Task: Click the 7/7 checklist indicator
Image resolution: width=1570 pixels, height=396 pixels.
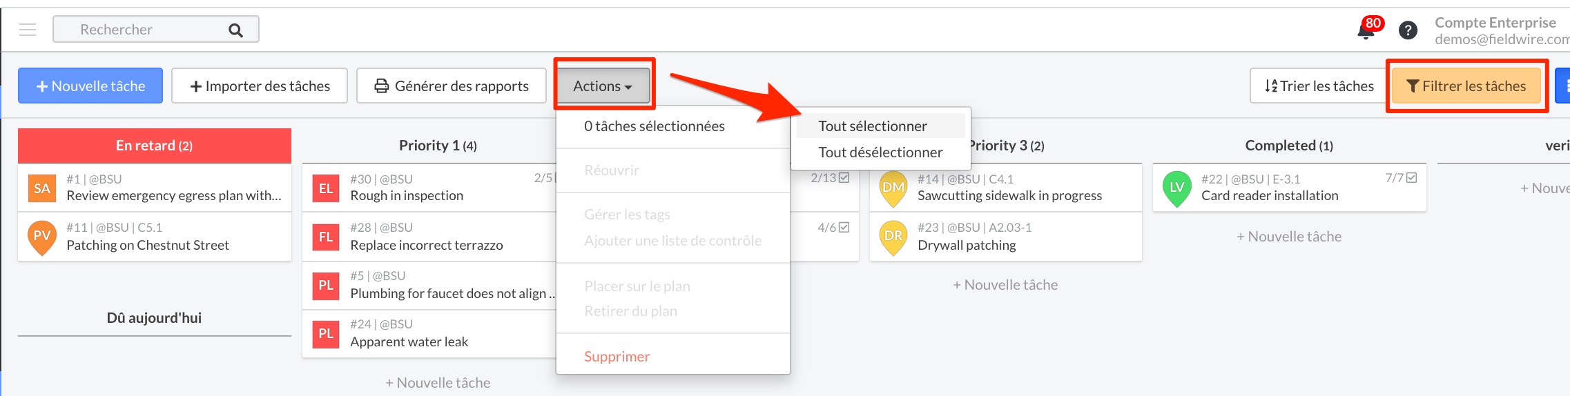Action: 1401,178
